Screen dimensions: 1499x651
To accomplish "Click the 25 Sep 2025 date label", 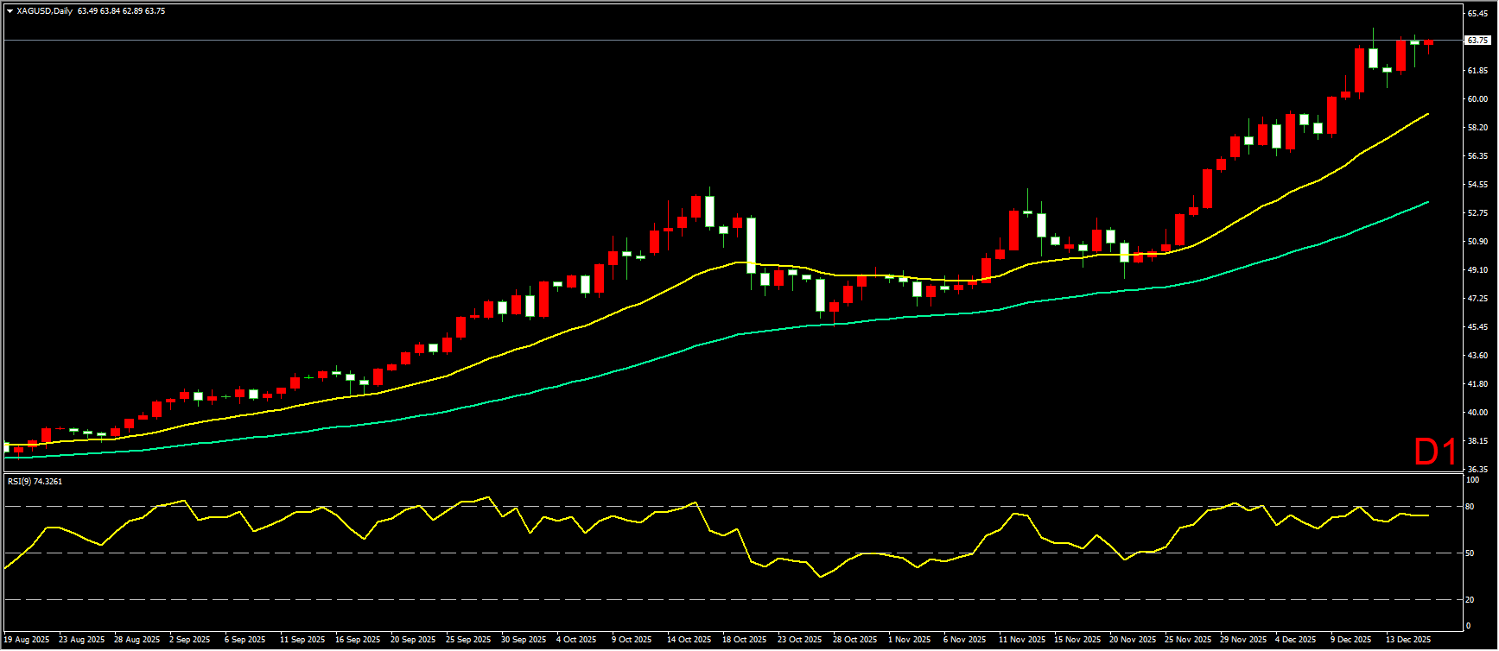I will tap(467, 640).
